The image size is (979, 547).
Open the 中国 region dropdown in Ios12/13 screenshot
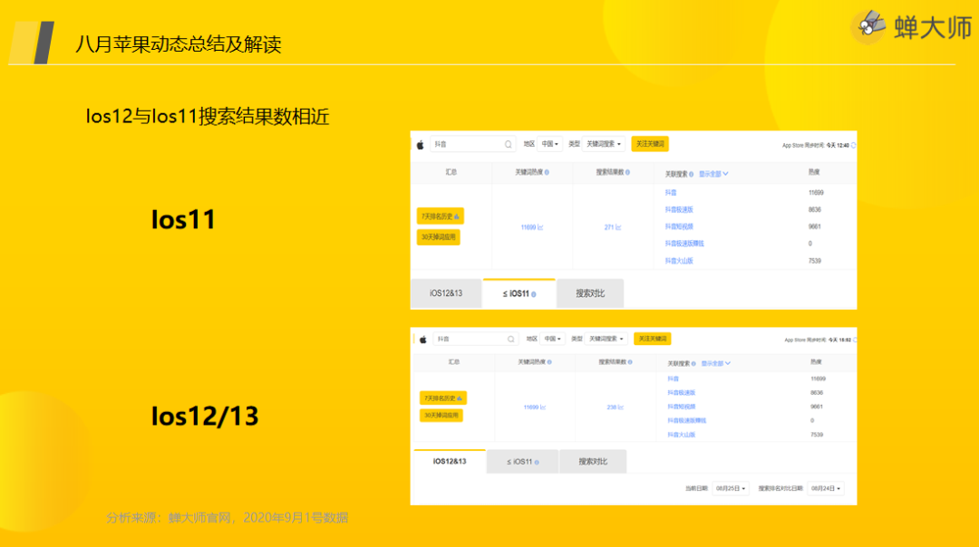click(553, 339)
